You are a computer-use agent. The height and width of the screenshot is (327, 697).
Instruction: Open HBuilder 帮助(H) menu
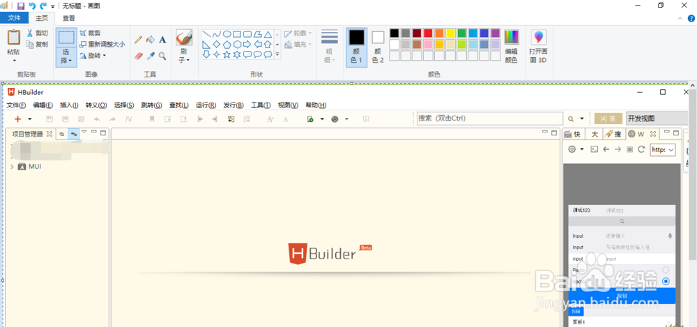[316, 105]
